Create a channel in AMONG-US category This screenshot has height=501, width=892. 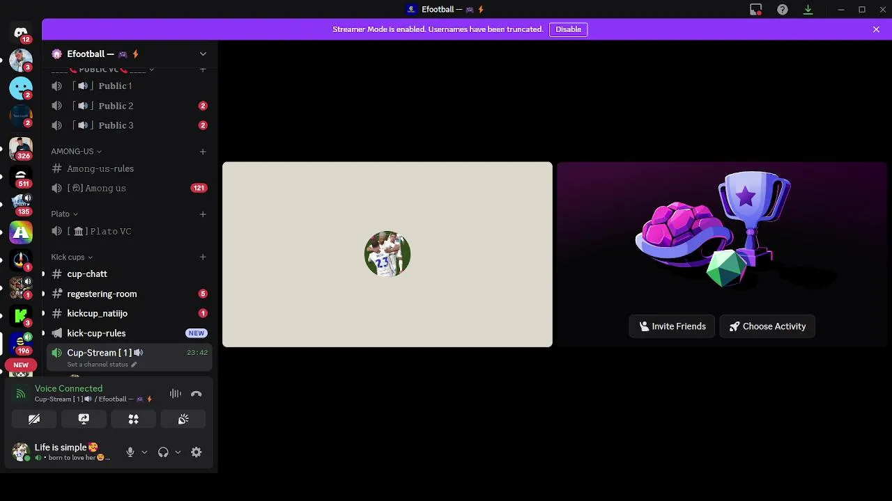point(203,151)
